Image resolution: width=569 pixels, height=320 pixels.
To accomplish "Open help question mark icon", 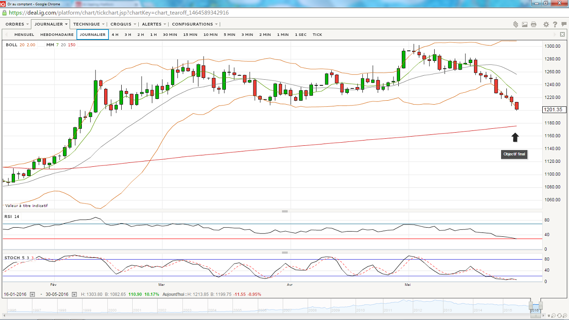I will point(555,25).
